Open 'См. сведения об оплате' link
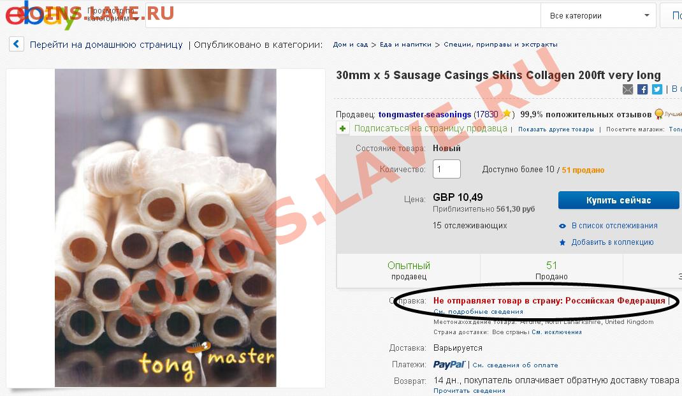 coord(515,365)
